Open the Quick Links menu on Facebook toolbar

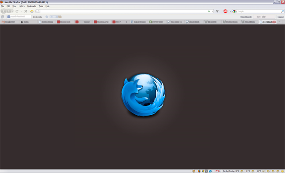[37, 17]
